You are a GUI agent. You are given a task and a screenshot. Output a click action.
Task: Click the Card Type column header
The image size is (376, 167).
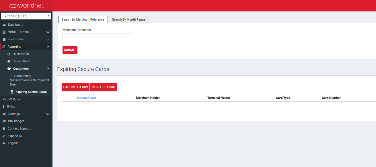[x=283, y=98]
